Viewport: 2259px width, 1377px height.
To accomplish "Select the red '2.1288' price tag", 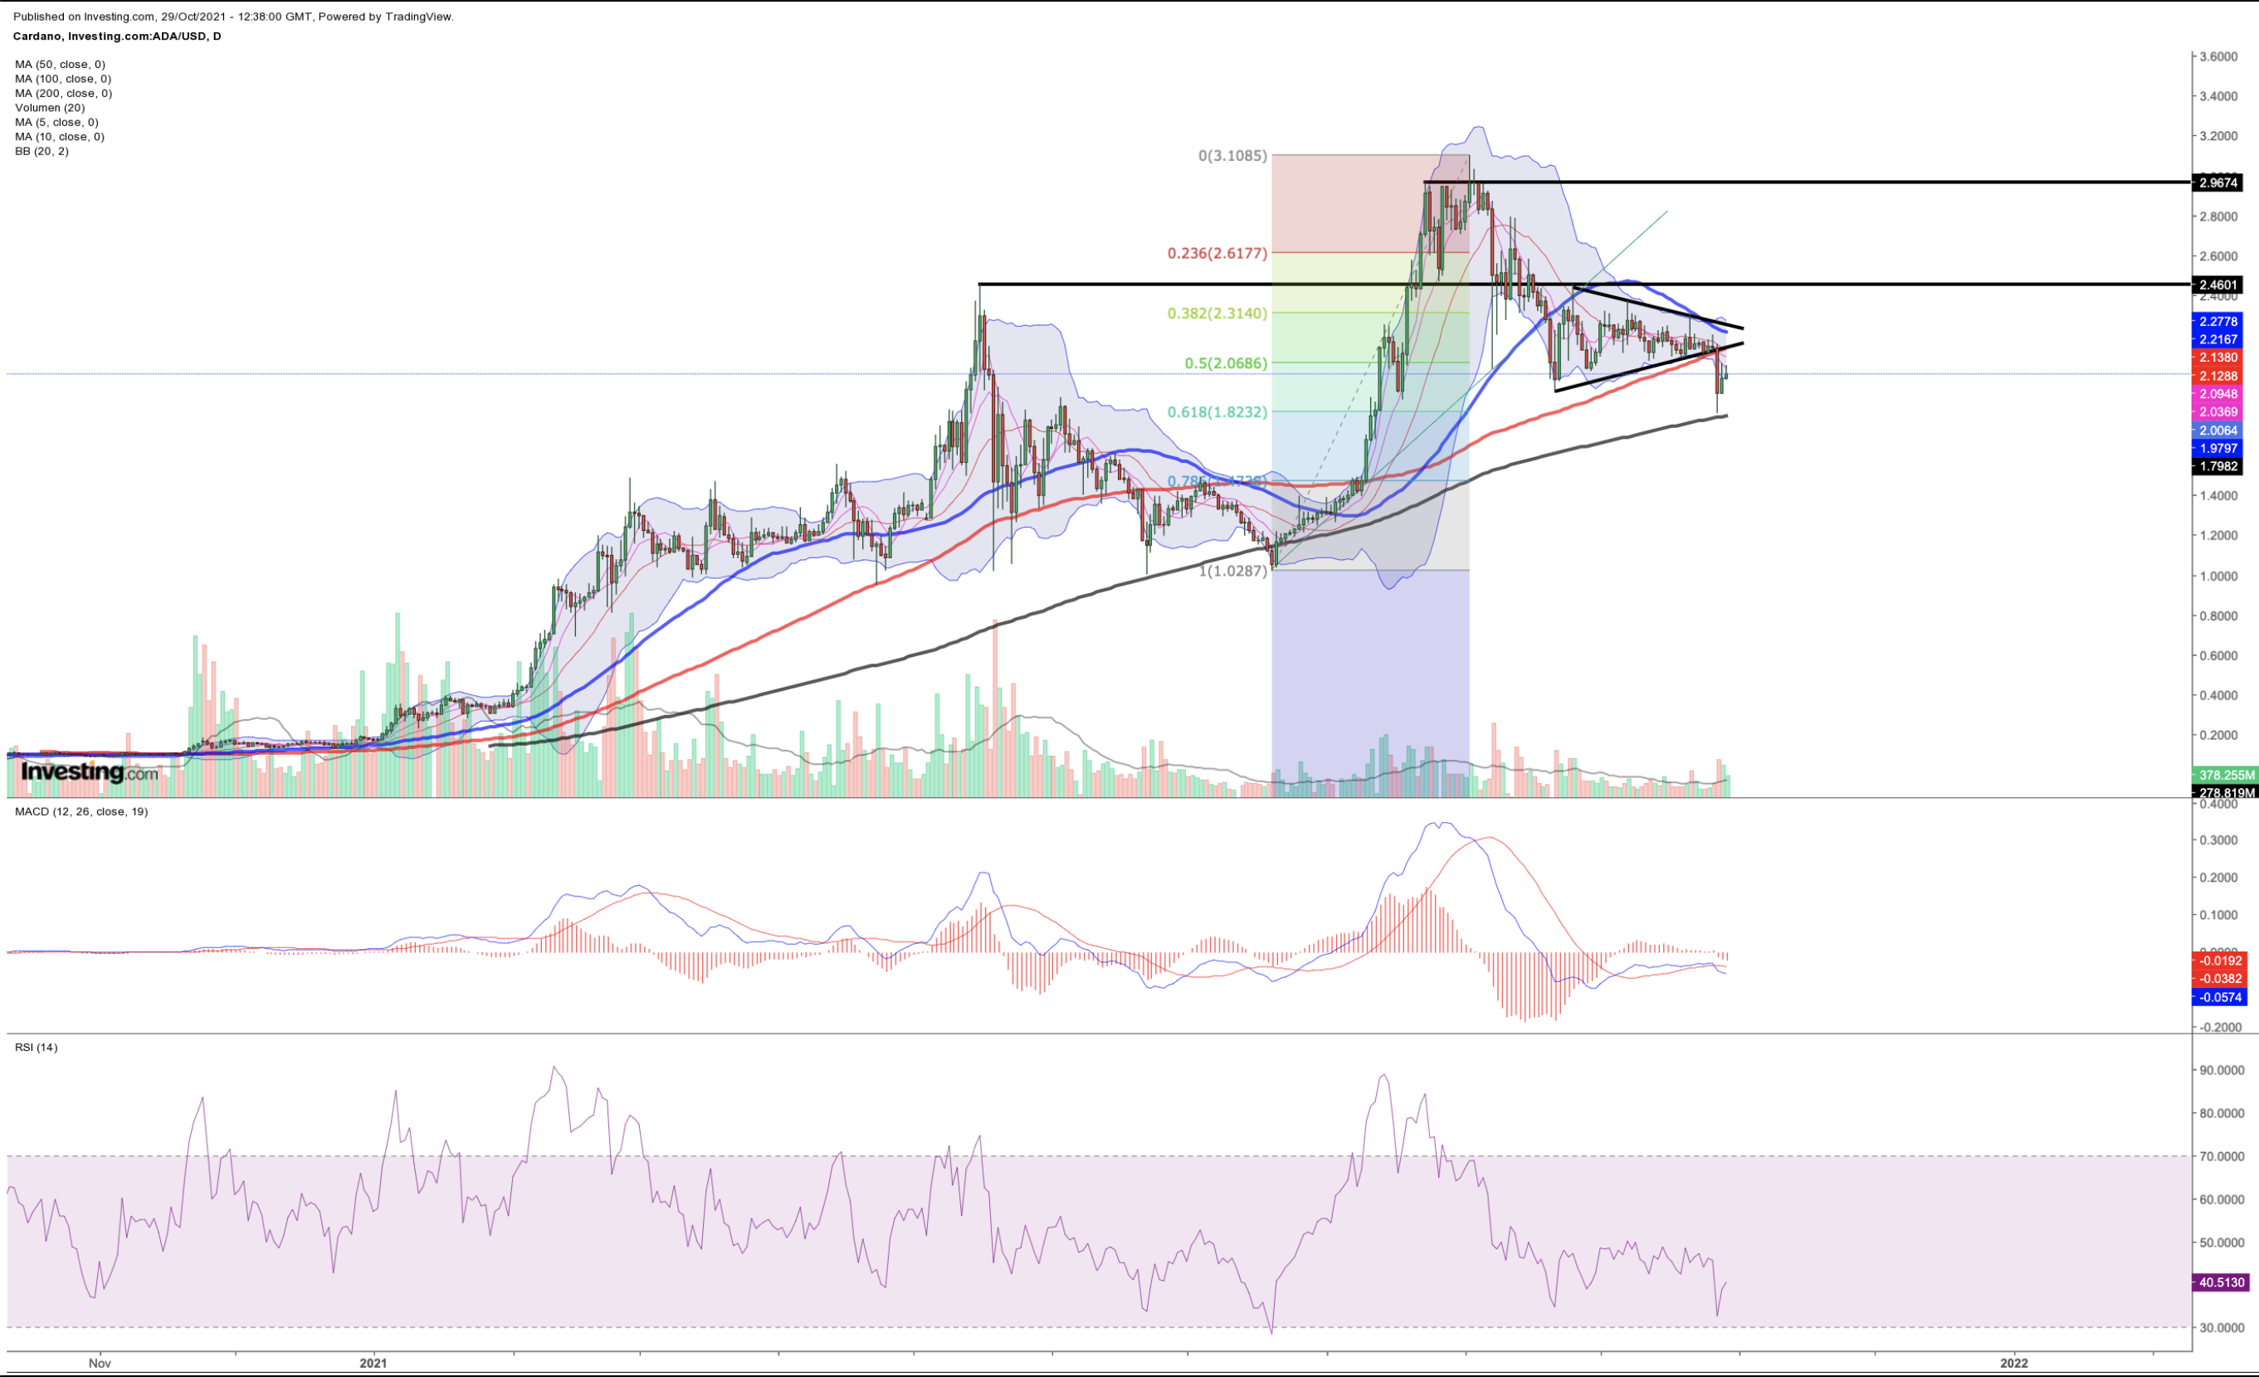I will pos(2217,376).
